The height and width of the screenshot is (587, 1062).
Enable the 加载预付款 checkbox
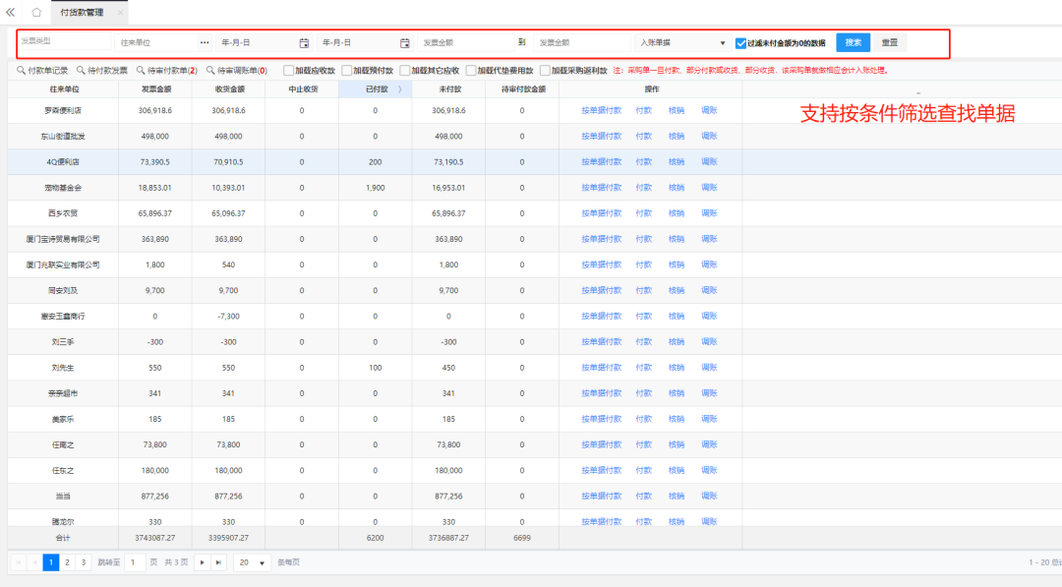click(x=346, y=71)
